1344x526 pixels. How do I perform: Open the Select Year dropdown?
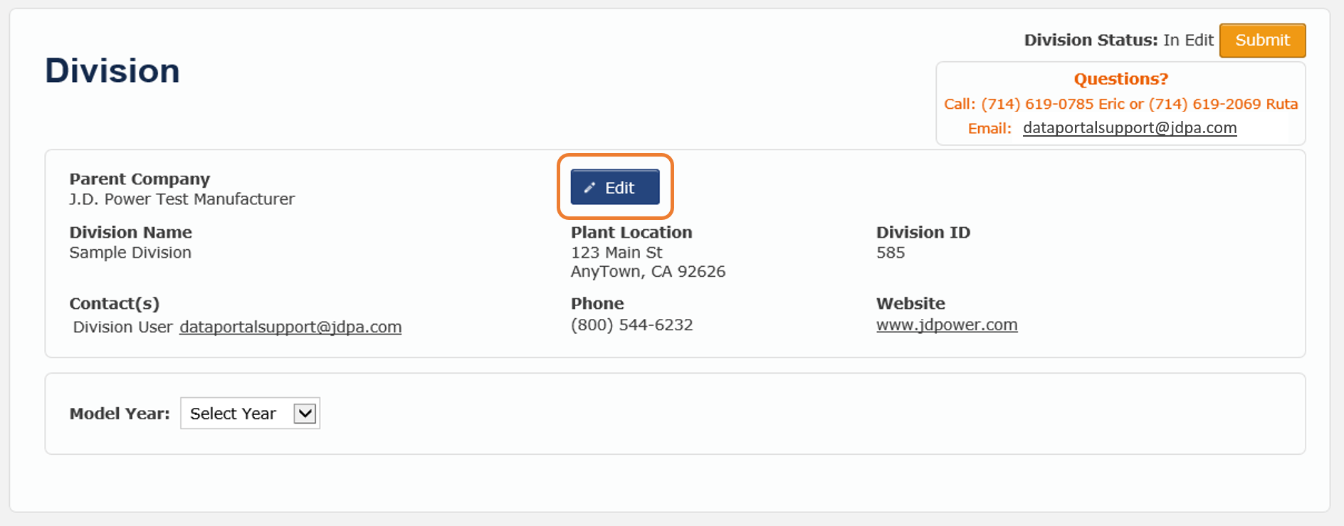[x=249, y=414]
